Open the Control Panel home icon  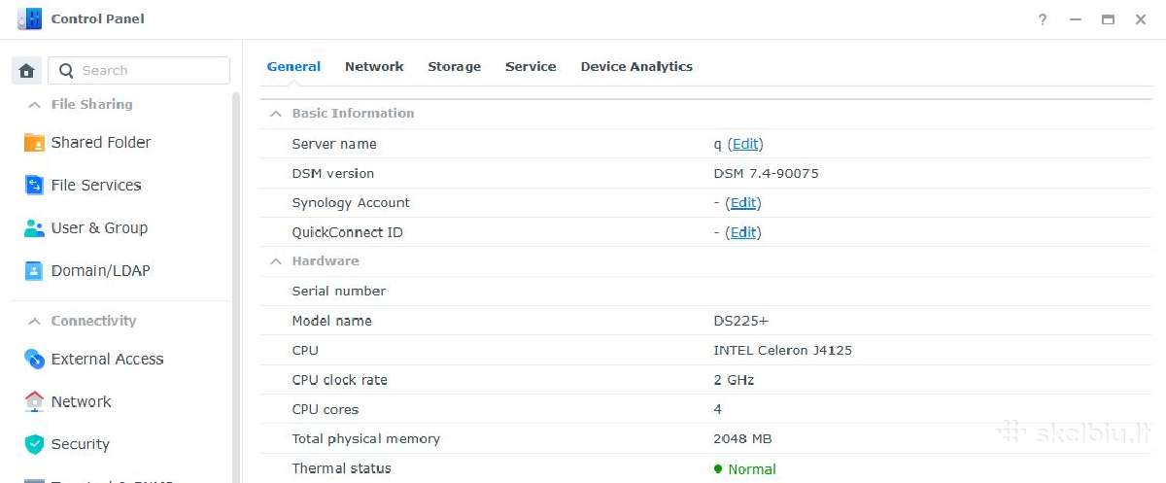[26, 70]
